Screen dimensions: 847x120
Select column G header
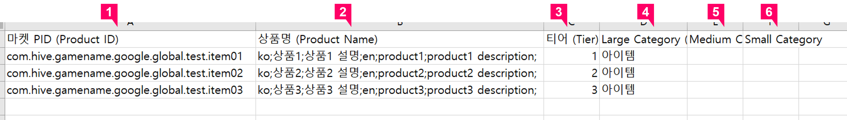click(823, 26)
